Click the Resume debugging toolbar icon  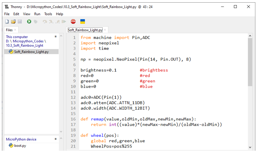tap(64, 21)
